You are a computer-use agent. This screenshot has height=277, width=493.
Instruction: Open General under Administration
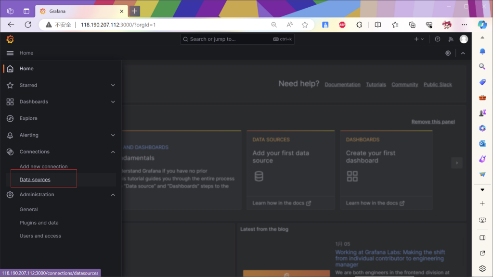click(x=28, y=210)
